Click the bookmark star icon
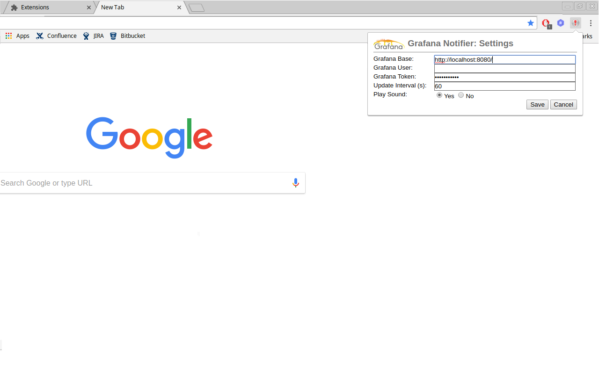599x374 pixels. pyautogui.click(x=531, y=23)
